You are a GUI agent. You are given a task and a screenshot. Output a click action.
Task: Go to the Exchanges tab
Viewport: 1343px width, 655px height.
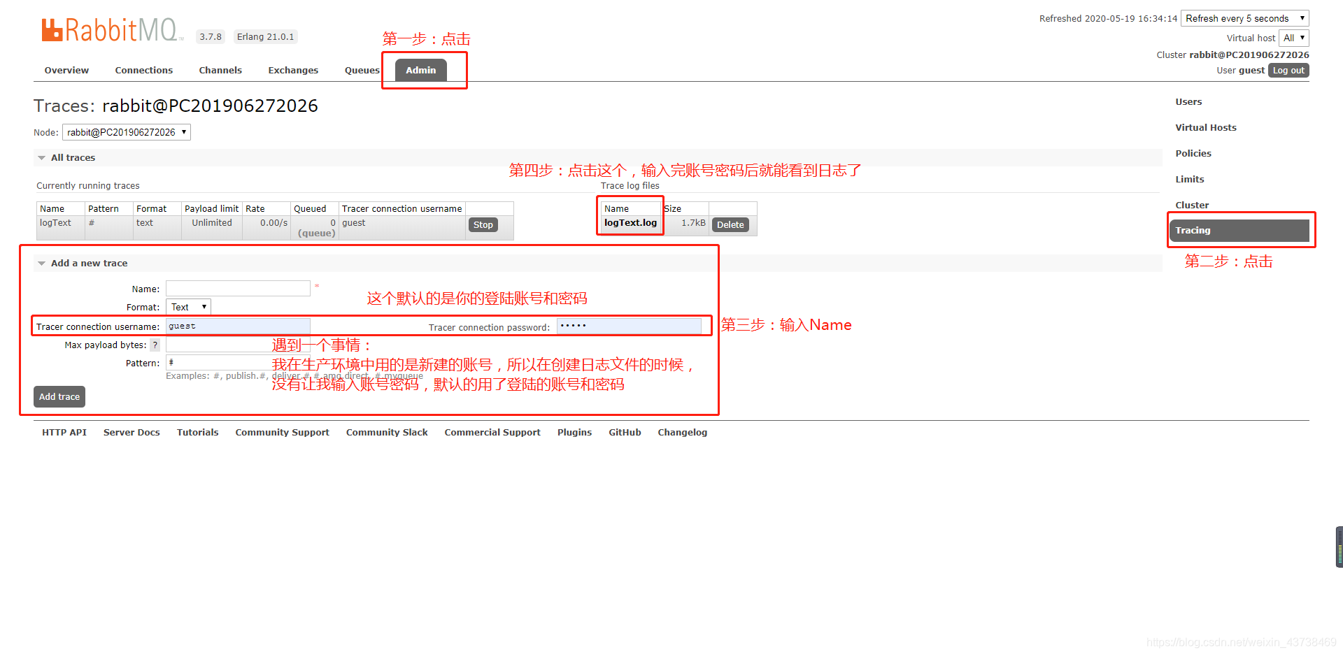click(x=293, y=70)
